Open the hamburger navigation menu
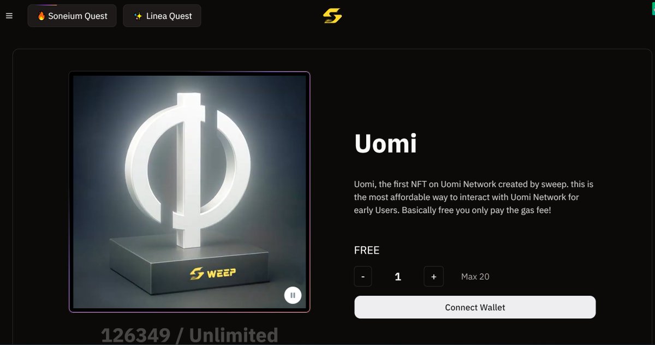655x345 pixels. [9, 16]
